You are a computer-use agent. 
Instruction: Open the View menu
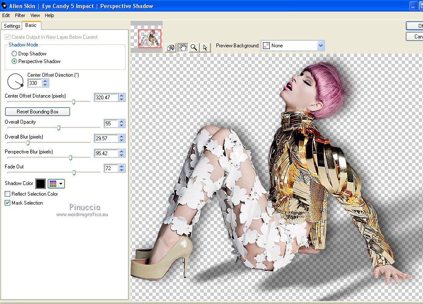click(35, 15)
